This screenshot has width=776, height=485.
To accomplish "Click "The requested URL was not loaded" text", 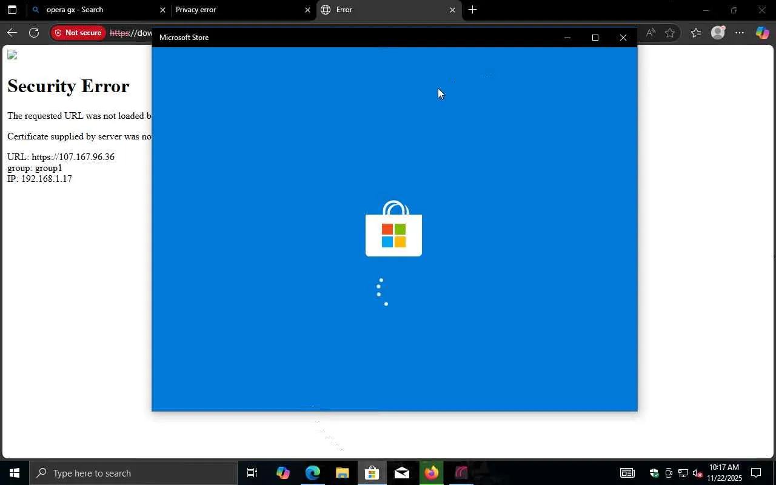I will [79, 116].
